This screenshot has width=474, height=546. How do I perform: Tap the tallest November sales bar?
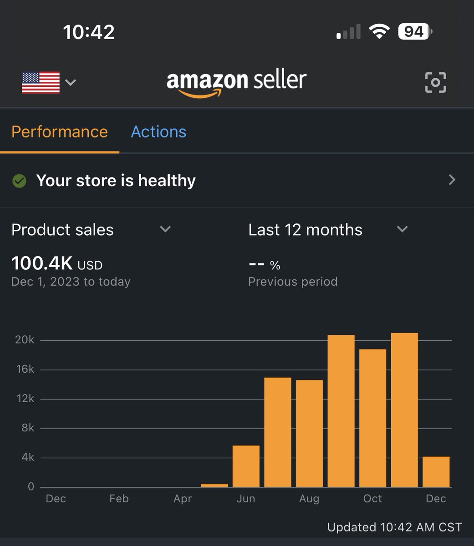click(x=404, y=409)
